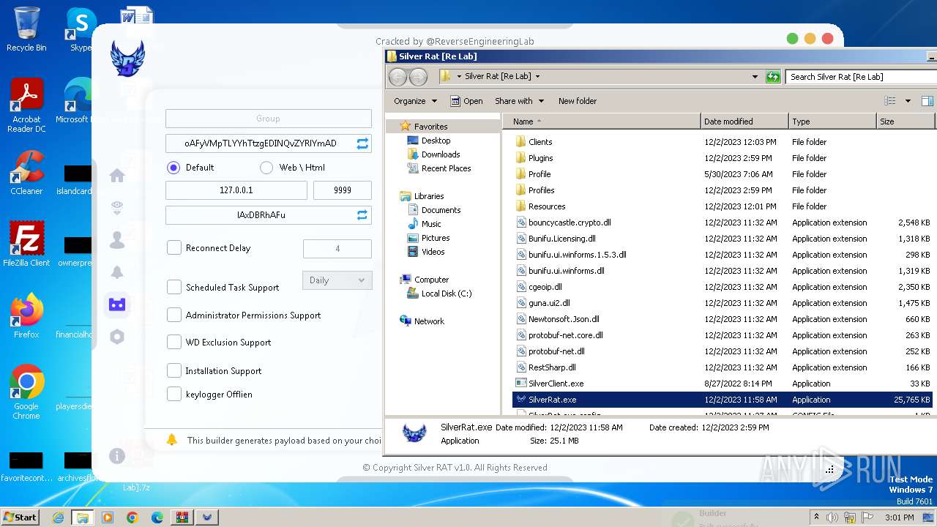The width and height of the screenshot is (937, 527).
Task: Open WinRAR from the taskbar
Action: tap(182, 517)
